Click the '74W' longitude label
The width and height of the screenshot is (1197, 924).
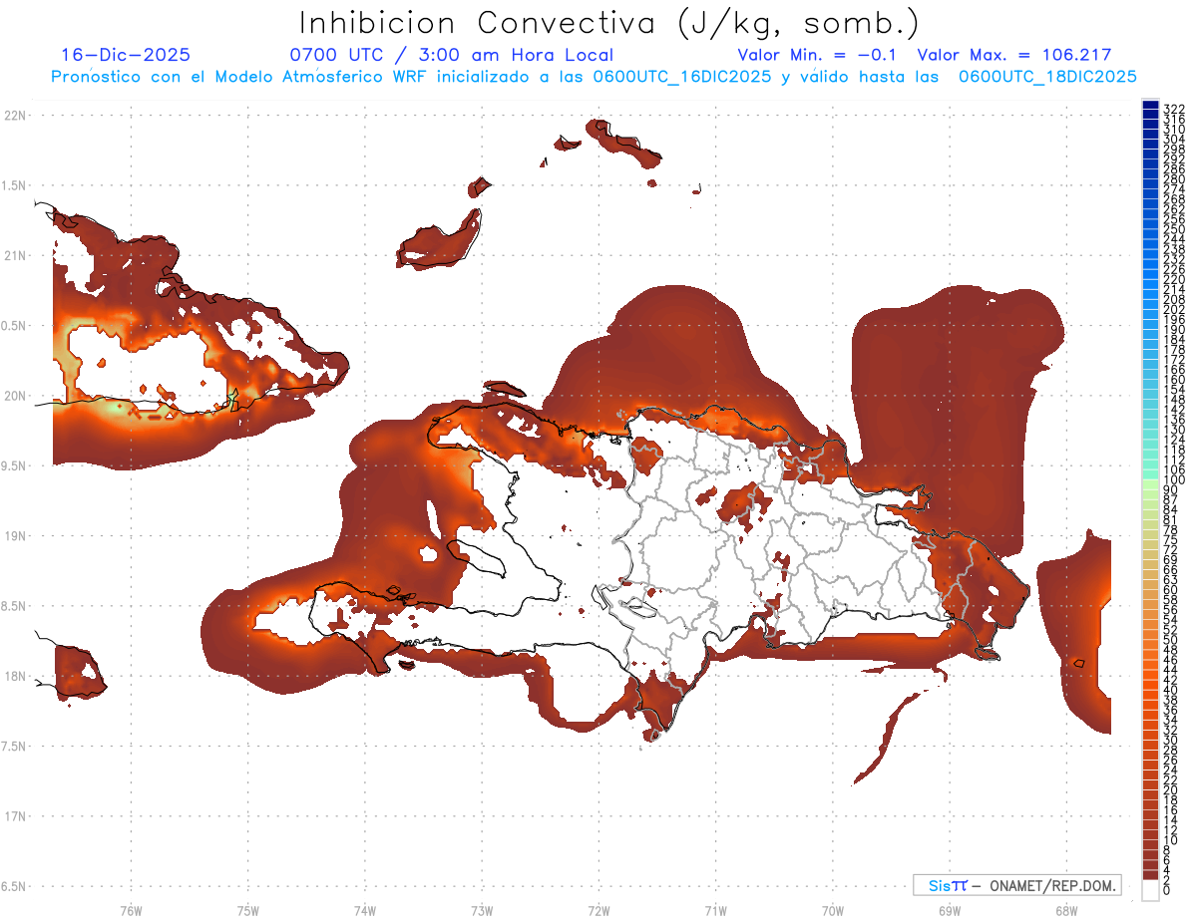(x=364, y=910)
